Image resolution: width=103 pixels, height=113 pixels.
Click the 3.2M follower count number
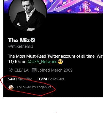(x=42, y=79)
